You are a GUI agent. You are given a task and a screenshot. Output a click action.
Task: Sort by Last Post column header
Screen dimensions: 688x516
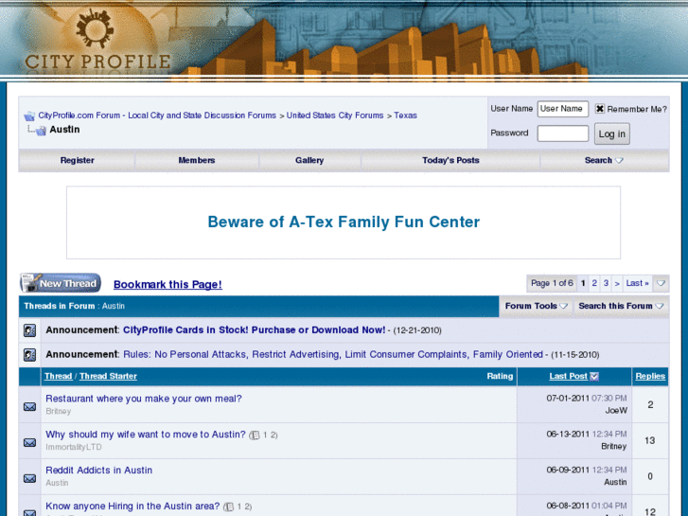pyautogui.click(x=568, y=377)
